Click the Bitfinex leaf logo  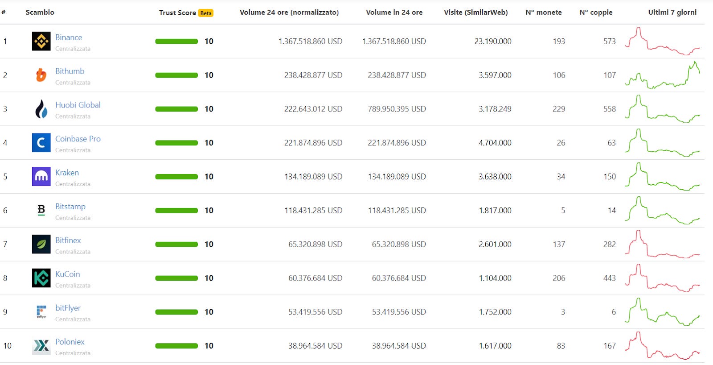click(41, 244)
